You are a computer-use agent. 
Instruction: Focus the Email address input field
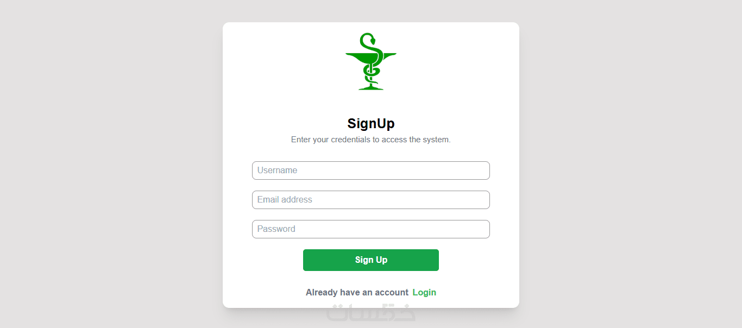click(x=371, y=200)
